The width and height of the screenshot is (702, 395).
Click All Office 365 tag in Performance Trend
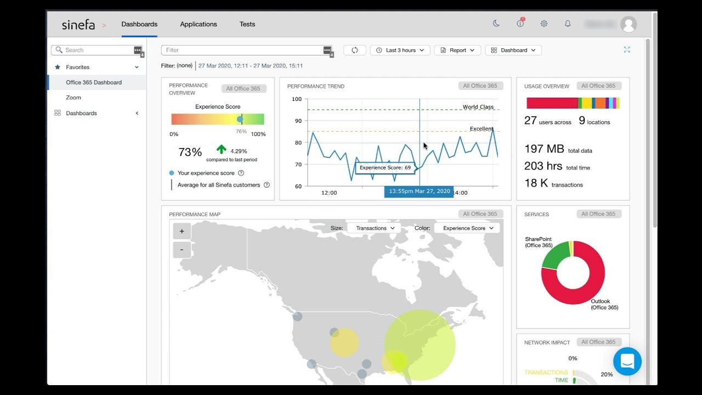pos(480,86)
